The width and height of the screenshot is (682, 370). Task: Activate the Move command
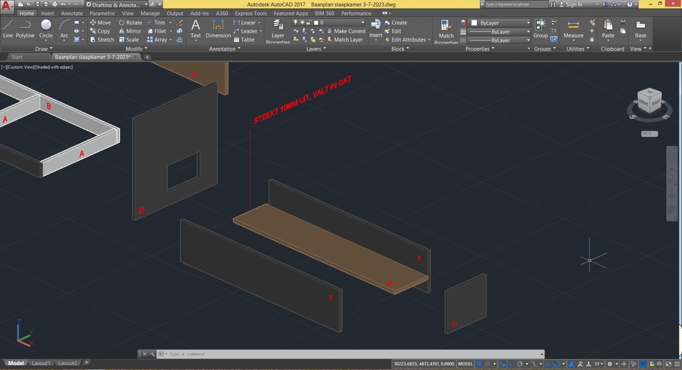tap(100, 23)
